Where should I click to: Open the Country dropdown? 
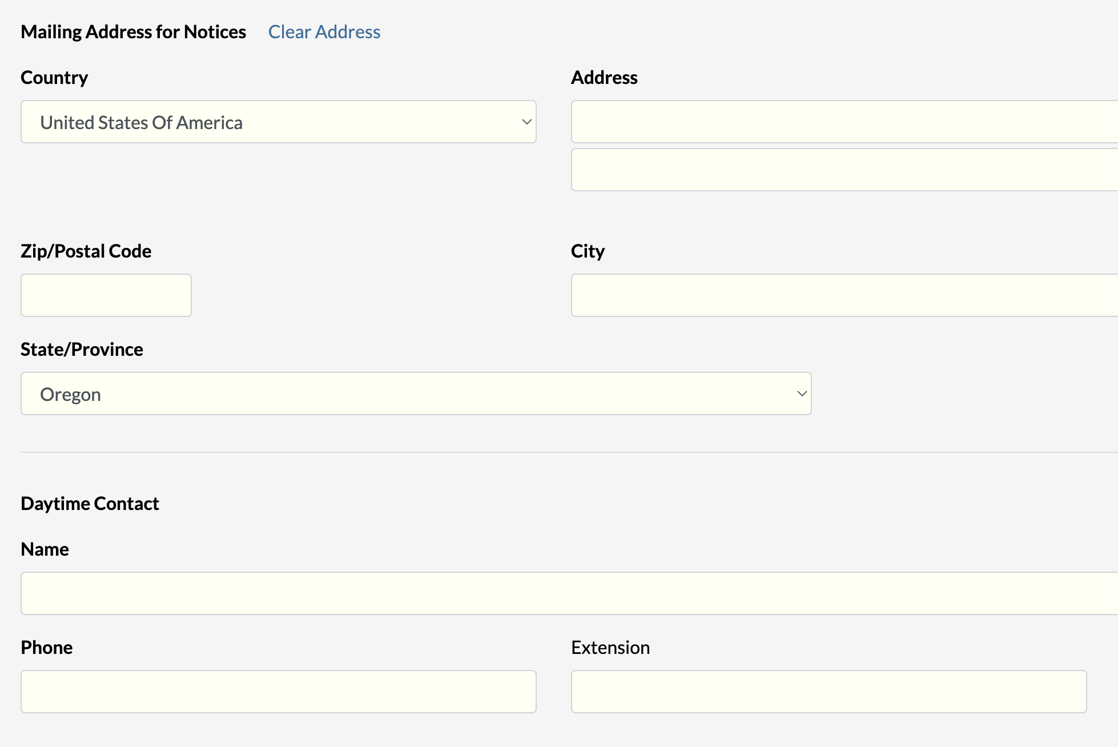click(279, 122)
